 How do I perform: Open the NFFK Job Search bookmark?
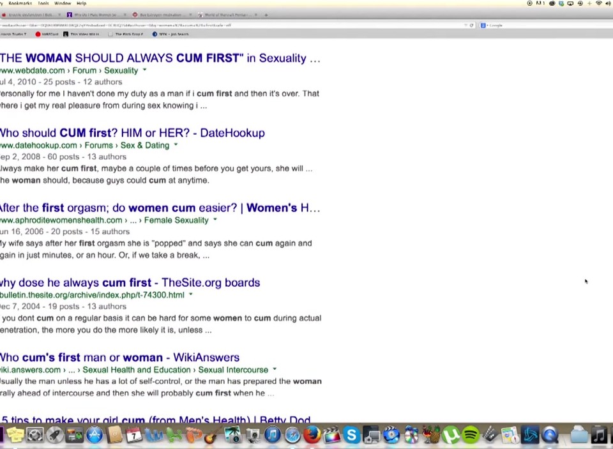pos(170,34)
